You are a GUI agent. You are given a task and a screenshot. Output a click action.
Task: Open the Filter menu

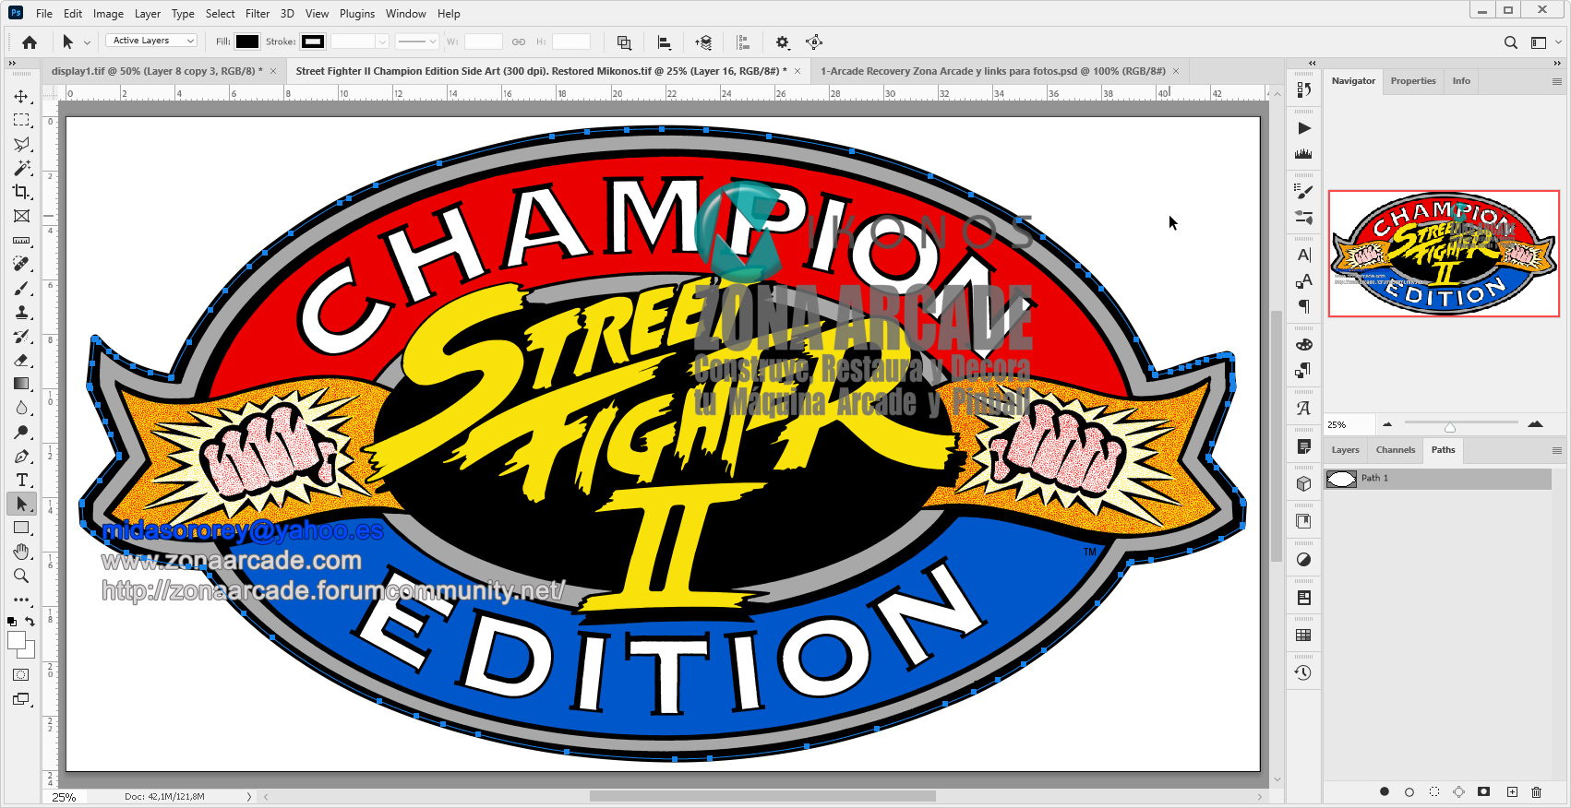(x=258, y=14)
